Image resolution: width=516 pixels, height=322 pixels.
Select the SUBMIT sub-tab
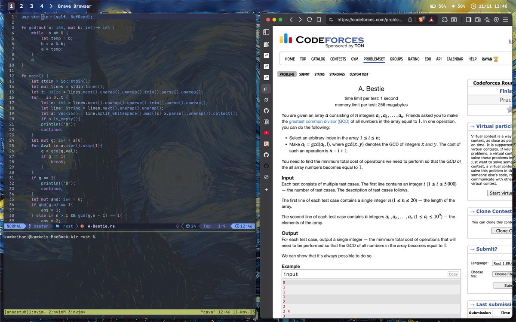(x=304, y=74)
